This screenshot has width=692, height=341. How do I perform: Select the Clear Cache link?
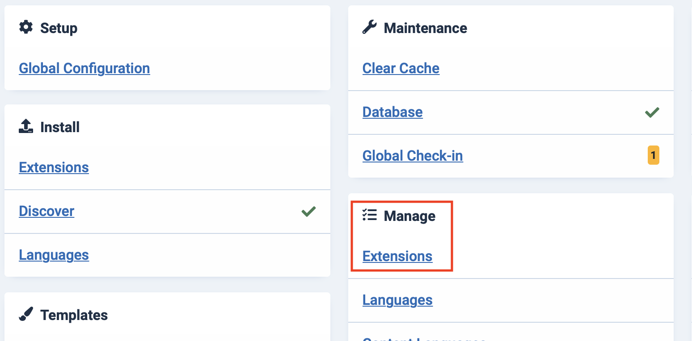coord(401,68)
